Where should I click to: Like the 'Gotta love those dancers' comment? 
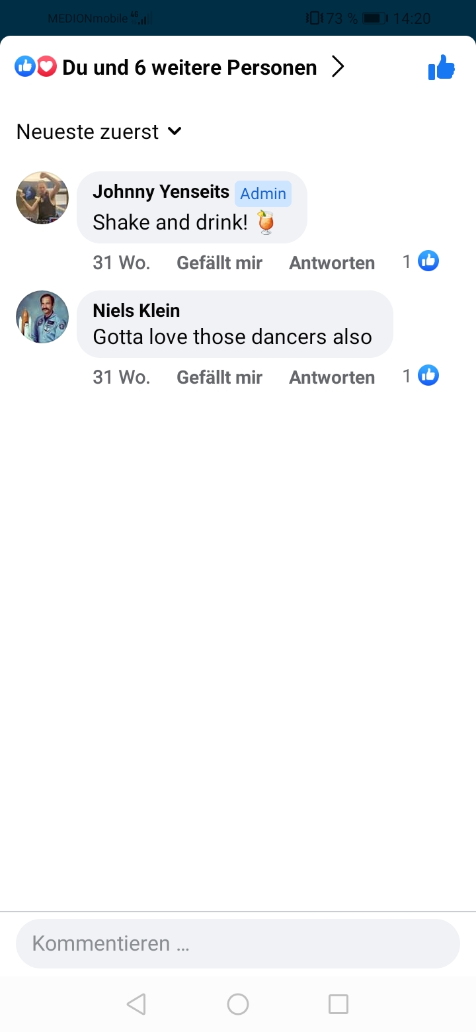[x=219, y=377]
